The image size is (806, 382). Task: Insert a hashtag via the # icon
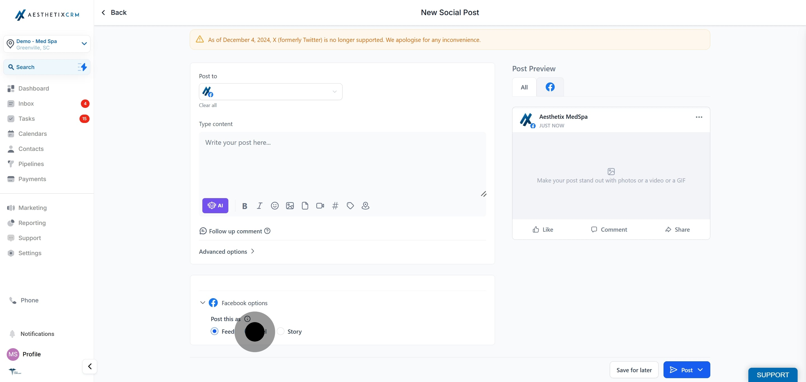[335, 206]
